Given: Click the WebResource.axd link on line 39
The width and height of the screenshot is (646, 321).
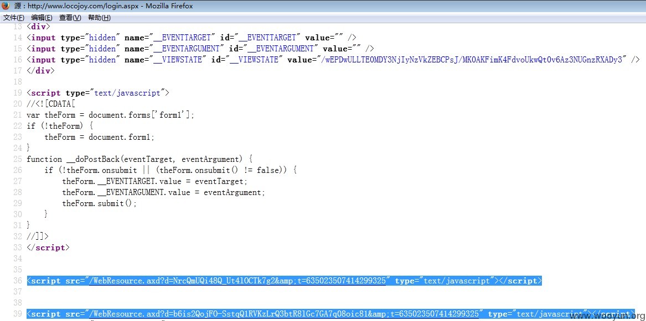Looking at the screenshot, I should click(286, 314).
